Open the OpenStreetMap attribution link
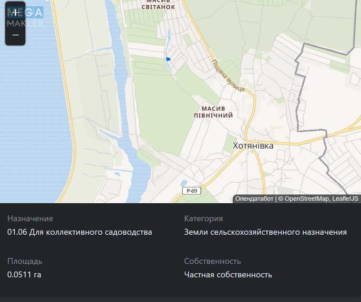The width and height of the screenshot is (361, 302). [307, 199]
